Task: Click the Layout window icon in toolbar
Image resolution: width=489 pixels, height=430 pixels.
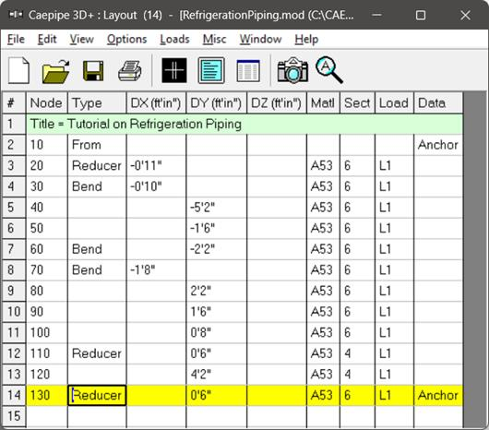Action: pos(211,70)
